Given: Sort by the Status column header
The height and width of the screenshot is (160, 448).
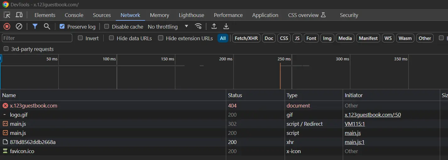Looking at the screenshot, I should 255,95.
